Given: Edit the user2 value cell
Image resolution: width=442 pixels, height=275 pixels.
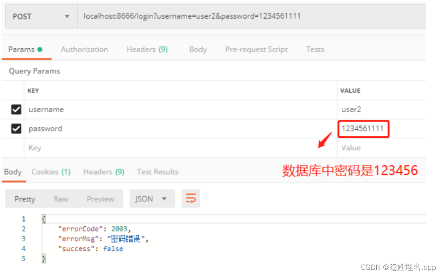Looking at the screenshot, I should [x=381, y=109].
